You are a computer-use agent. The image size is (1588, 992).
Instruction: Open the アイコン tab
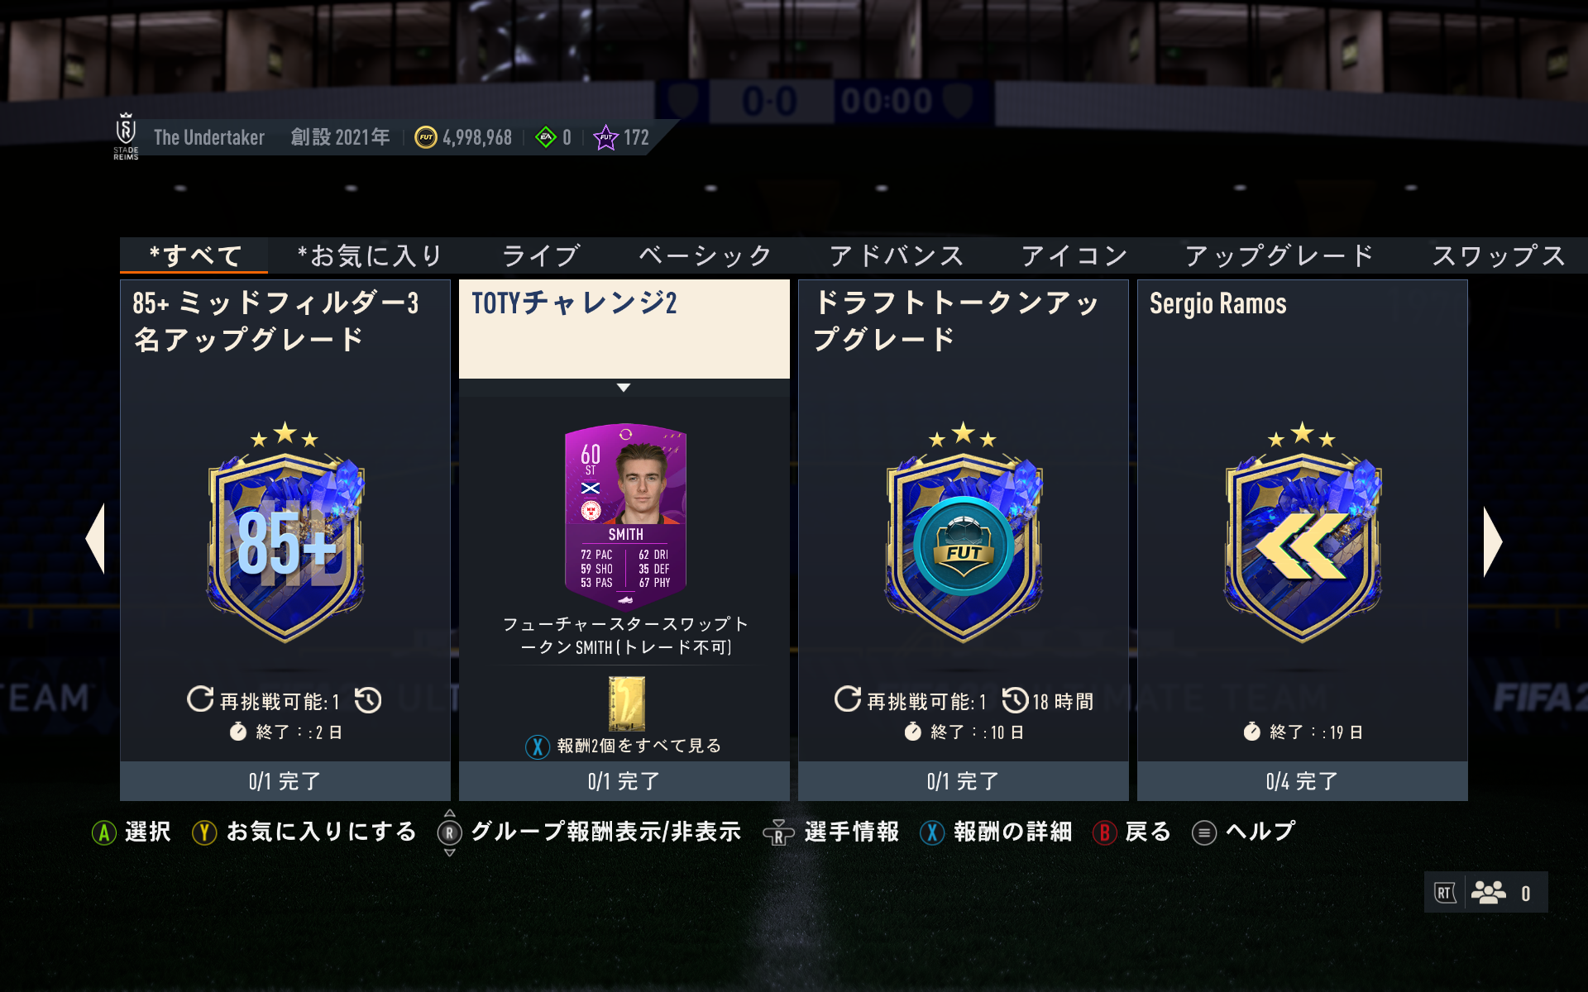(1074, 255)
